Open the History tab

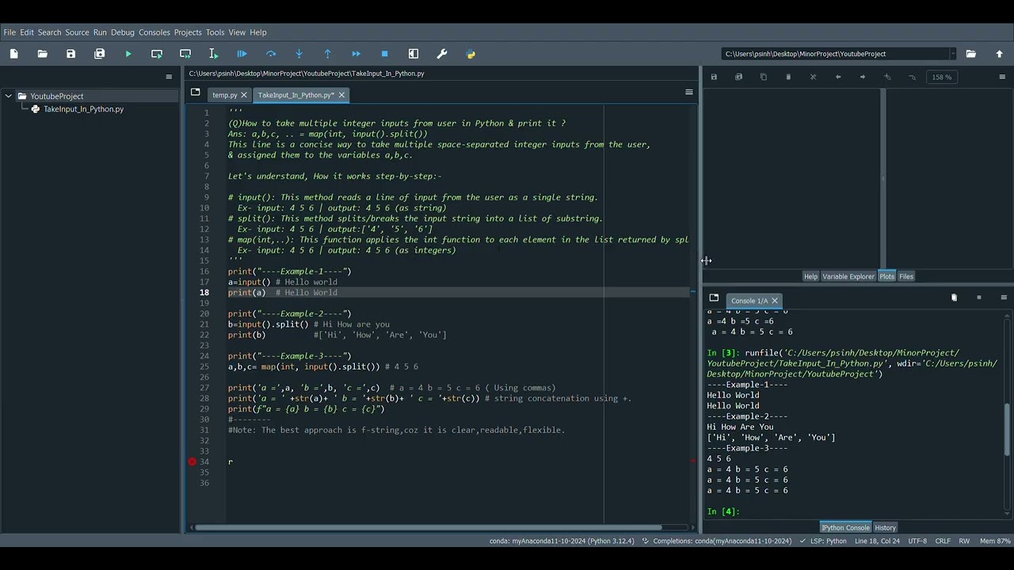coord(885,528)
